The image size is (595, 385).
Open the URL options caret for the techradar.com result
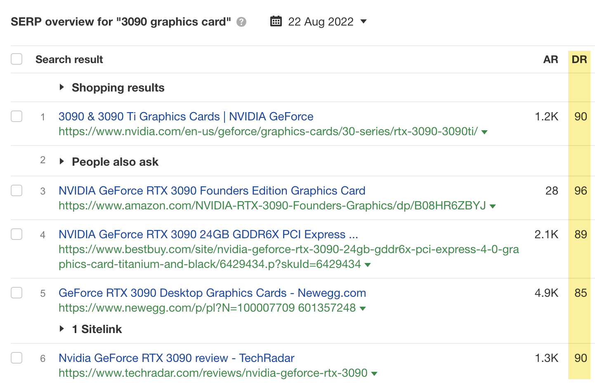tap(374, 373)
